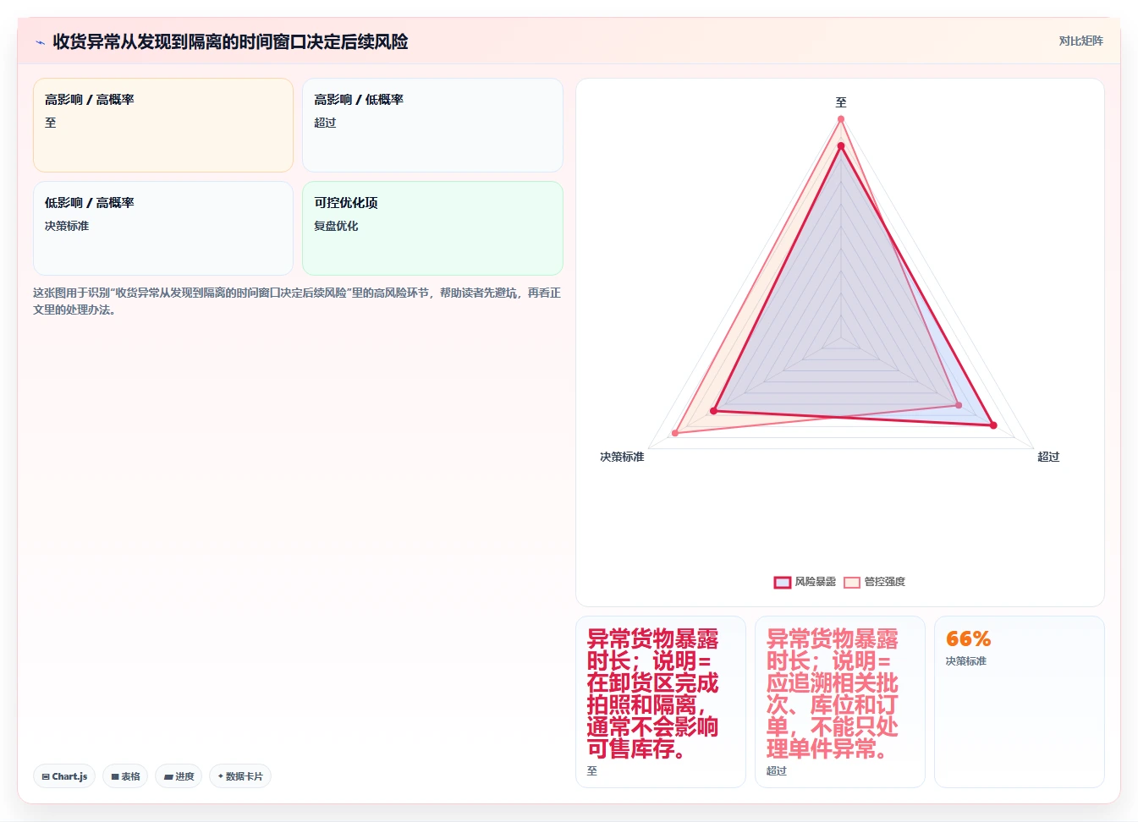Select the 低影响 / 高概率 quadrant card

tap(163, 228)
